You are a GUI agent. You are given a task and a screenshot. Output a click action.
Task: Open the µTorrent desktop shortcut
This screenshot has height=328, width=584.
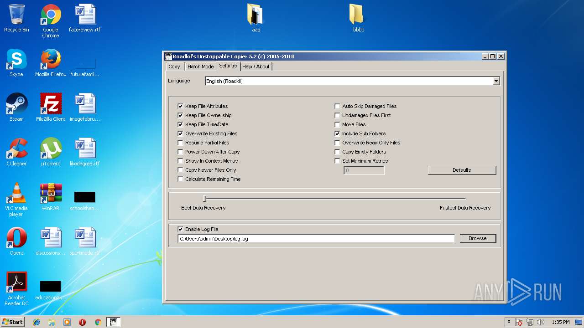(x=51, y=152)
